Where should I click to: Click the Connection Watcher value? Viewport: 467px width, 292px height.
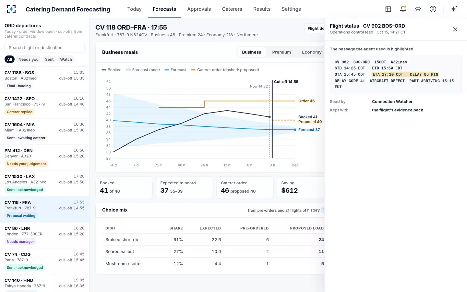tap(392, 102)
